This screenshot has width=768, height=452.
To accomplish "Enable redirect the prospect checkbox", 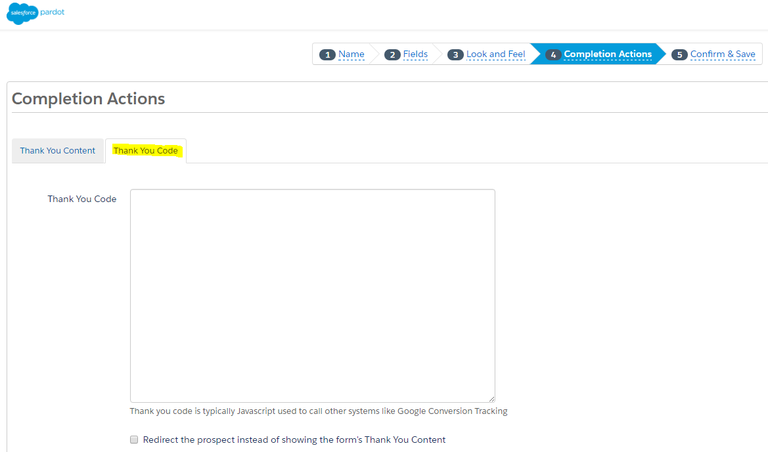I will [x=134, y=440].
